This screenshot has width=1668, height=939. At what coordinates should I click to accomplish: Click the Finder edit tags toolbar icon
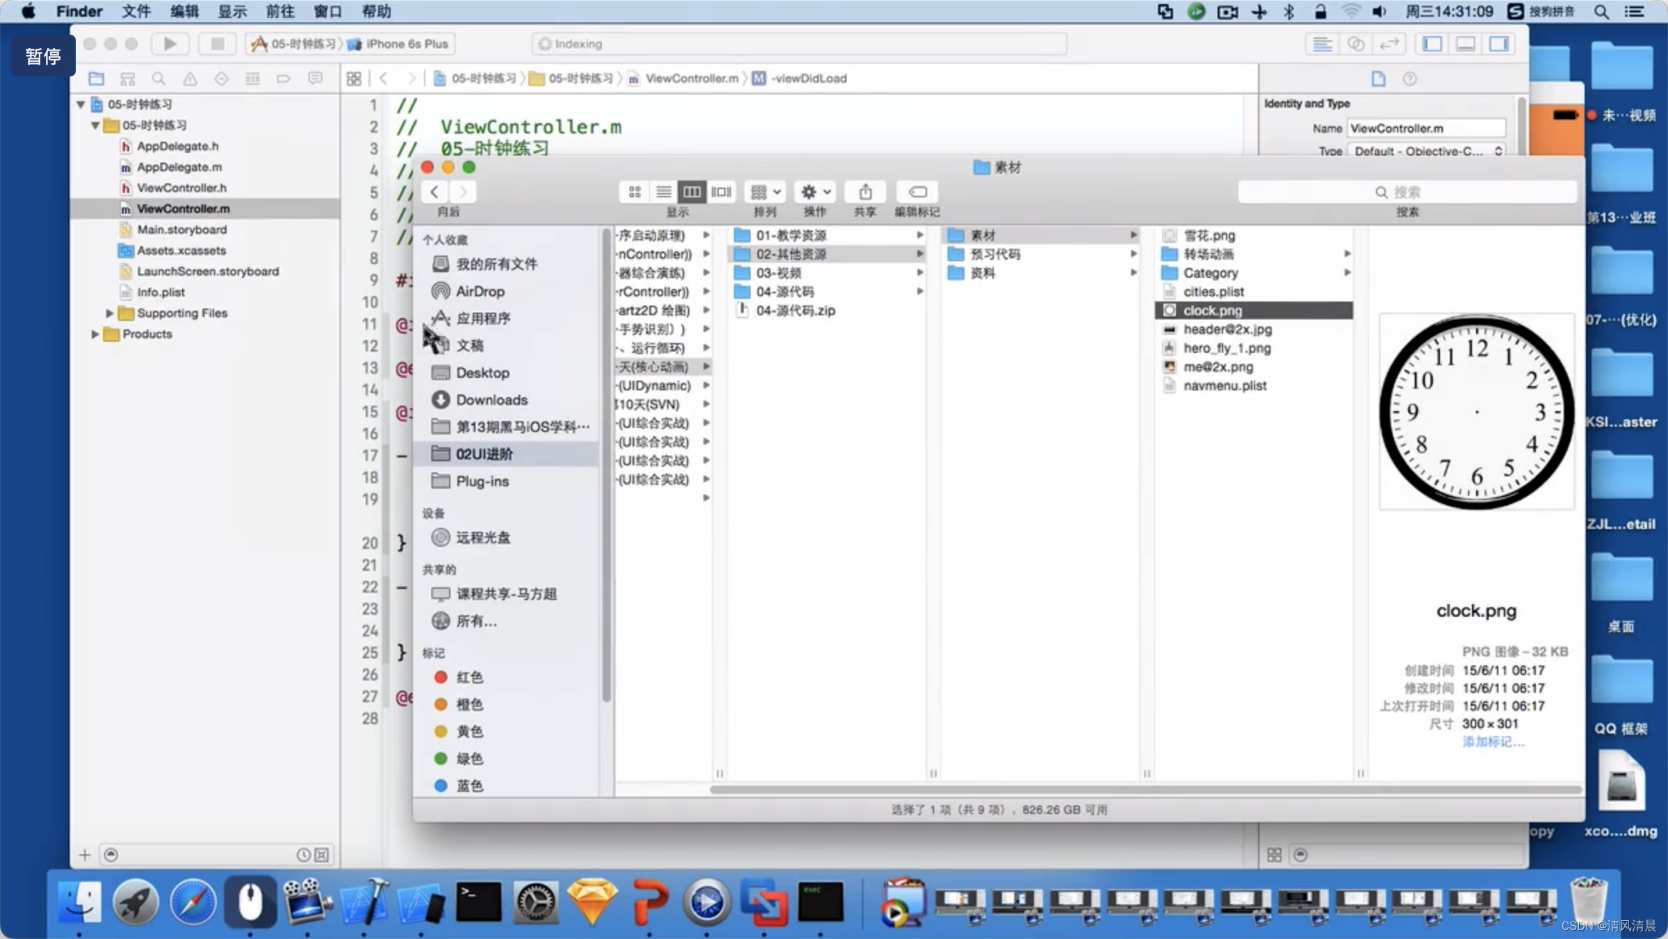click(x=917, y=192)
